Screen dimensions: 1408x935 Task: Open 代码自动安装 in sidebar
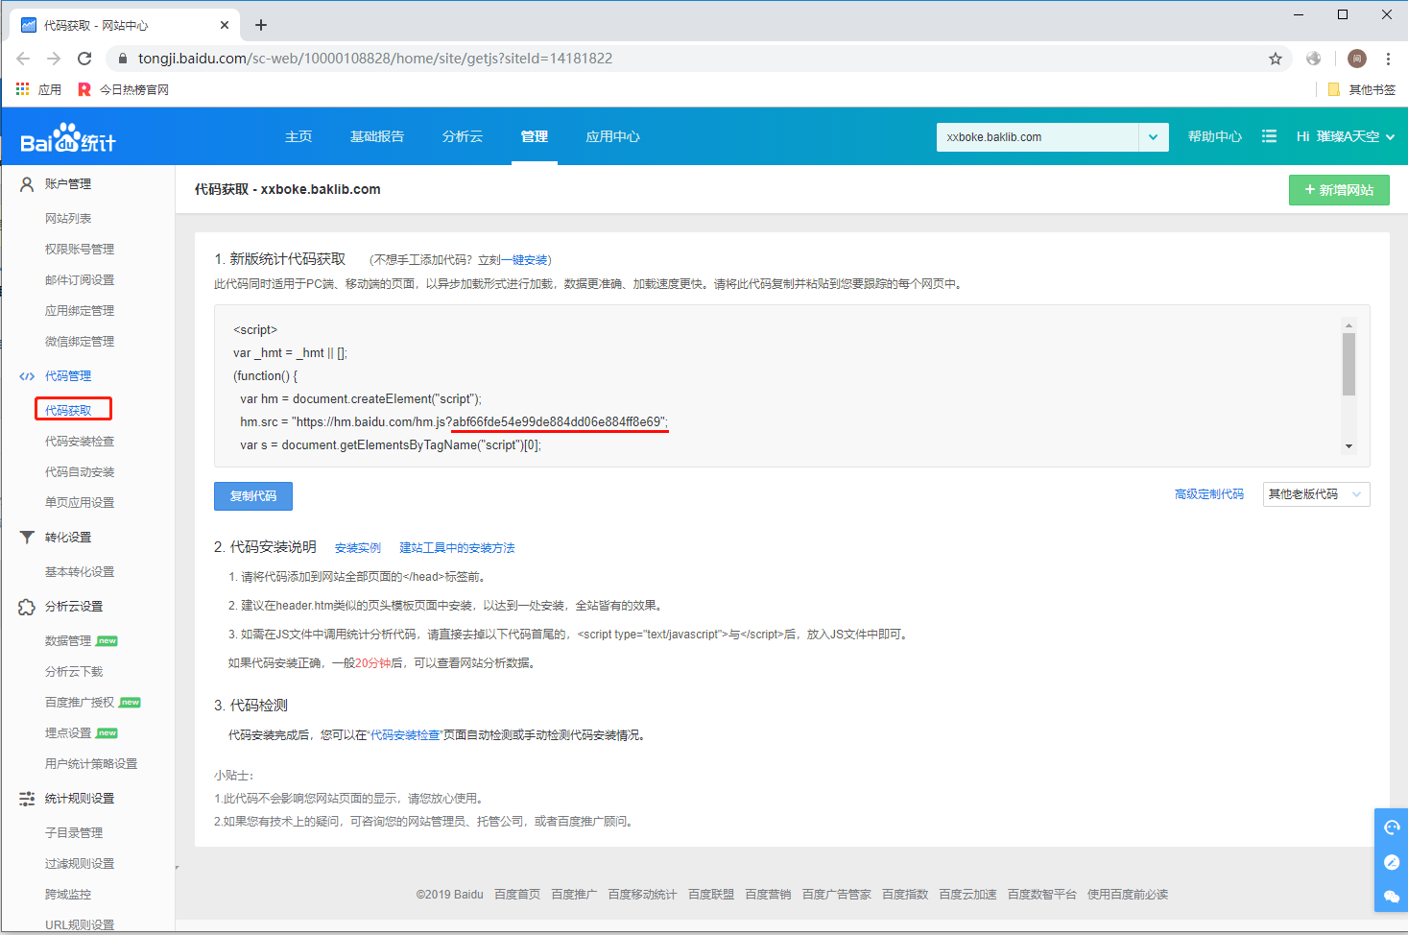point(80,472)
